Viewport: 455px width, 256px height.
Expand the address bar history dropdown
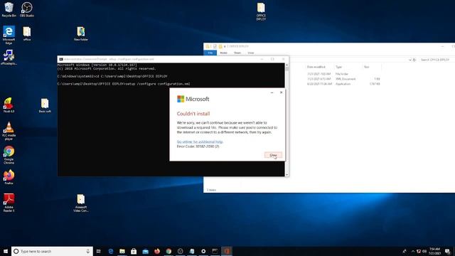coord(410,60)
